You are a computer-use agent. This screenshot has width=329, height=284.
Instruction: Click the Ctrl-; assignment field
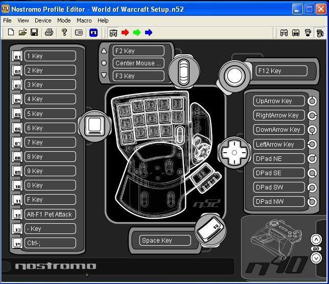[x=50, y=243]
